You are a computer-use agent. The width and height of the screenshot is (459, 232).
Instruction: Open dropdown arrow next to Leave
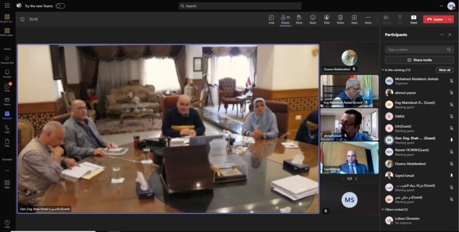pyautogui.click(x=450, y=19)
